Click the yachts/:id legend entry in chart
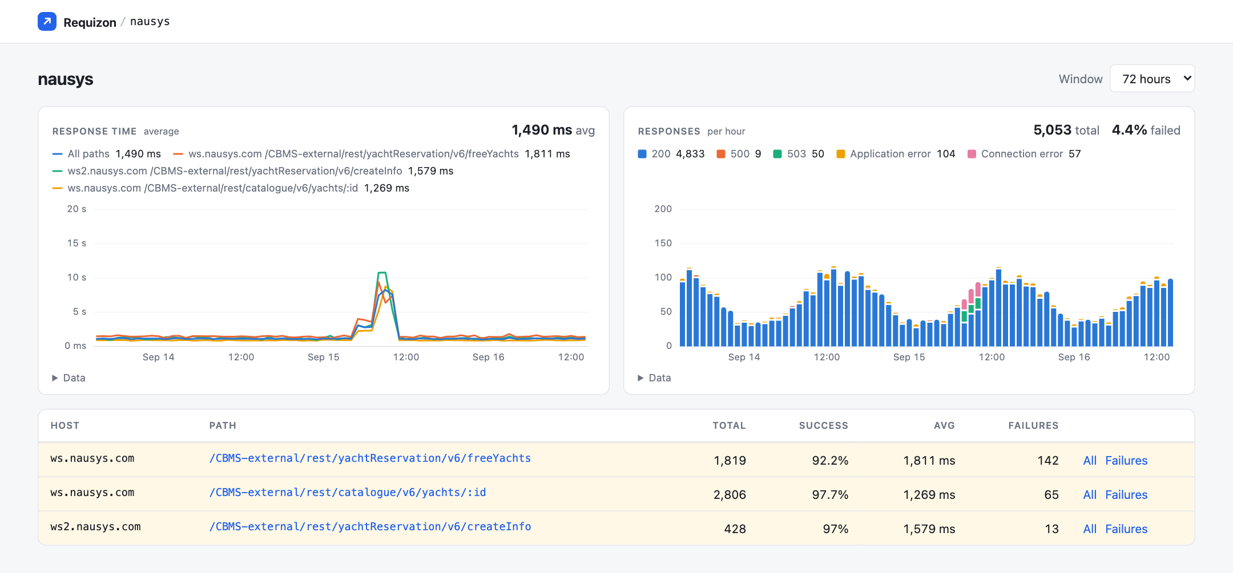The height and width of the screenshot is (573, 1233). tap(231, 188)
